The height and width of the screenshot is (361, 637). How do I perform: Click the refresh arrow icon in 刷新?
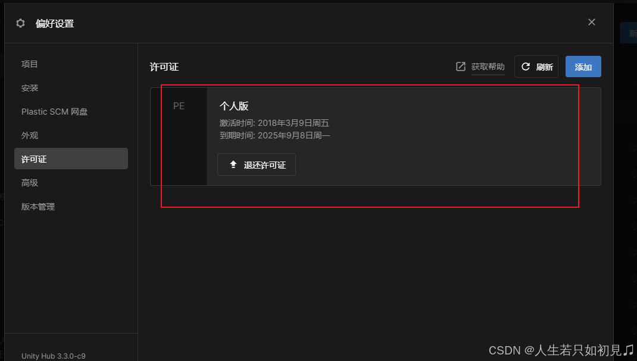coord(525,66)
